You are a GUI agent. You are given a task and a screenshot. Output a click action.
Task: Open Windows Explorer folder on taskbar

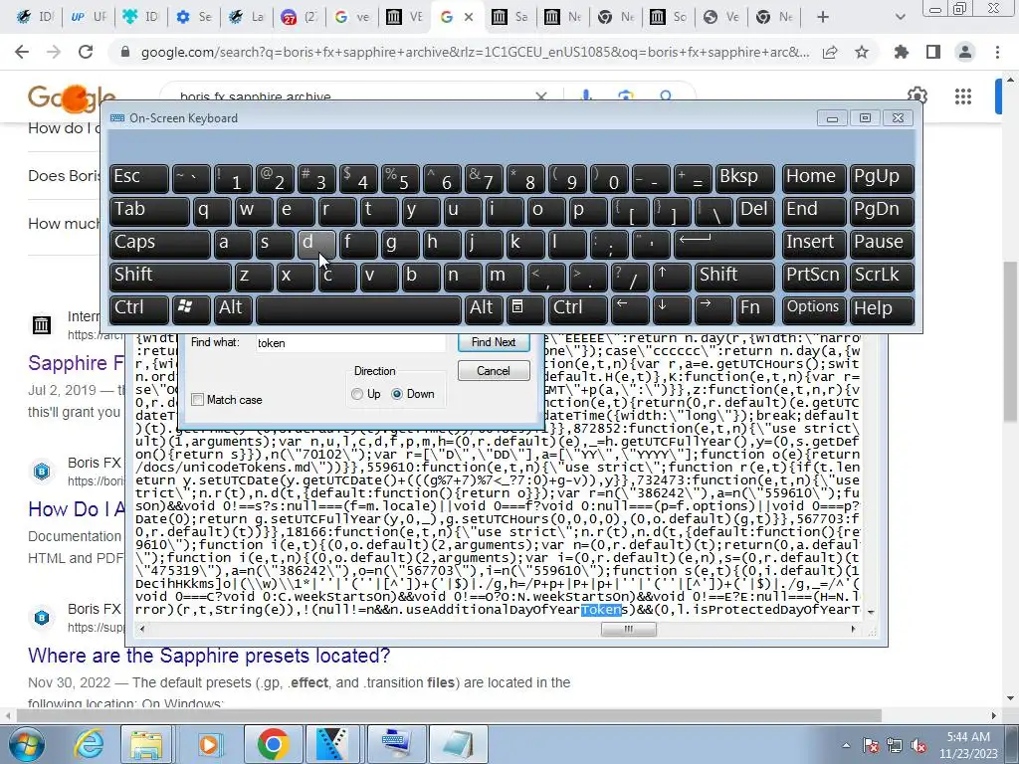click(x=146, y=744)
